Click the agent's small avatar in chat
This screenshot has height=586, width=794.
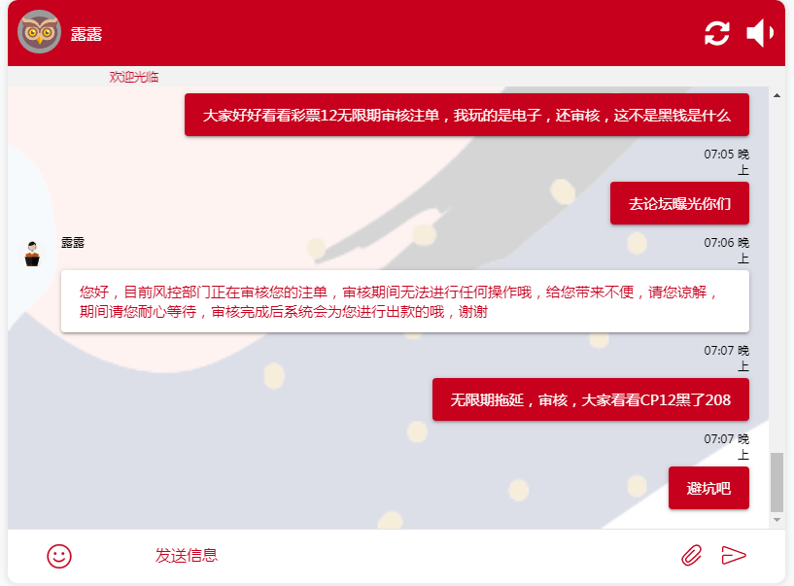point(32,254)
